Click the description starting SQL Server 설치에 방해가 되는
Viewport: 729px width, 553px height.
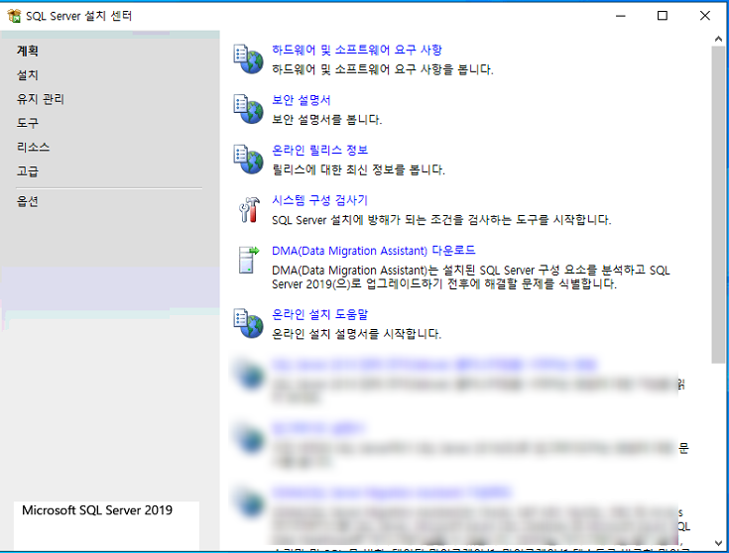pyautogui.click(x=441, y=220)
